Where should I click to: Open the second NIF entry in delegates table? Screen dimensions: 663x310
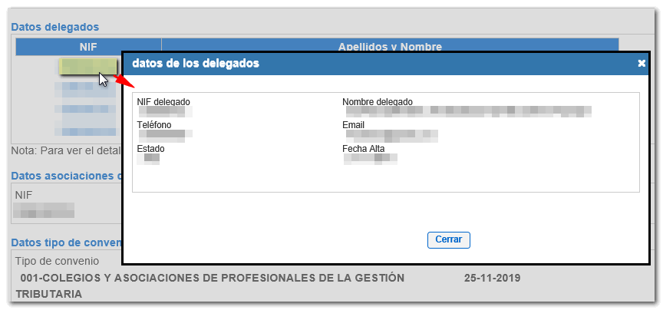click(84, 89)
